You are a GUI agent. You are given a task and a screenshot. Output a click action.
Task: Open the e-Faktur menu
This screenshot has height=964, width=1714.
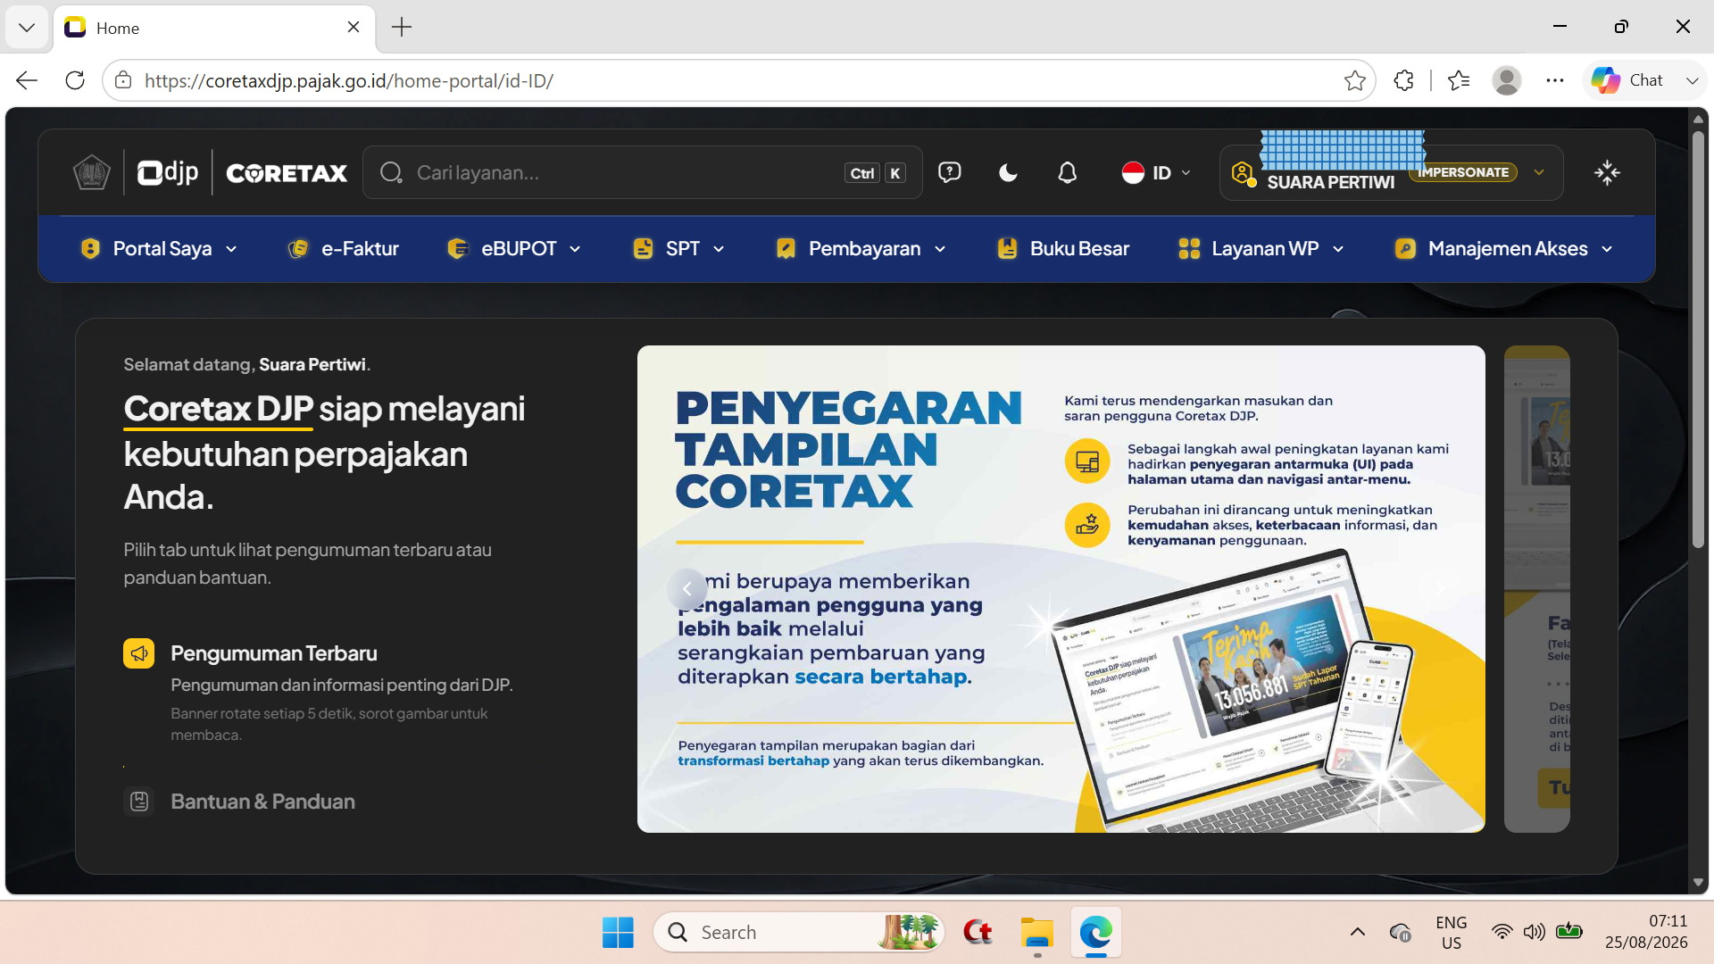(343, 249)
